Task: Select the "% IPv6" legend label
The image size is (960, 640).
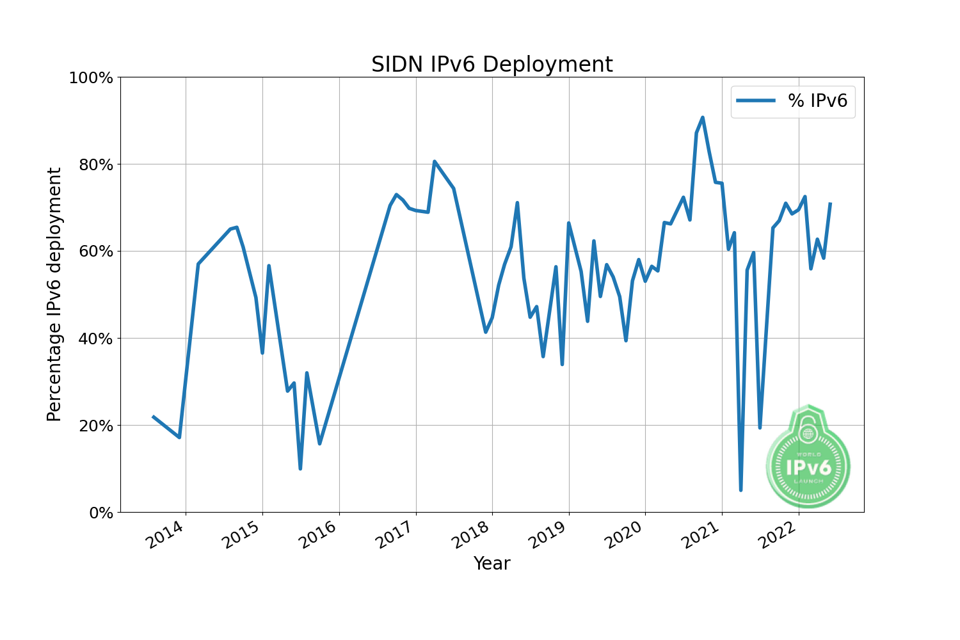Action: pyautogui.click(x=817, y=100)
